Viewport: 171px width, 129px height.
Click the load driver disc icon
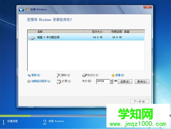(x=29, y=81)
